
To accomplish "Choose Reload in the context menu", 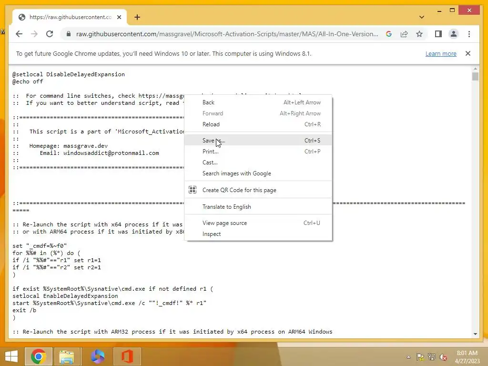I will coord(258,124).
